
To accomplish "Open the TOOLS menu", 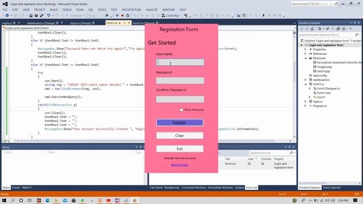I will (102, 10).
